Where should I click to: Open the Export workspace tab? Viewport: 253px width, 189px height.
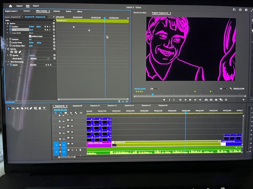tap(36, 6)
